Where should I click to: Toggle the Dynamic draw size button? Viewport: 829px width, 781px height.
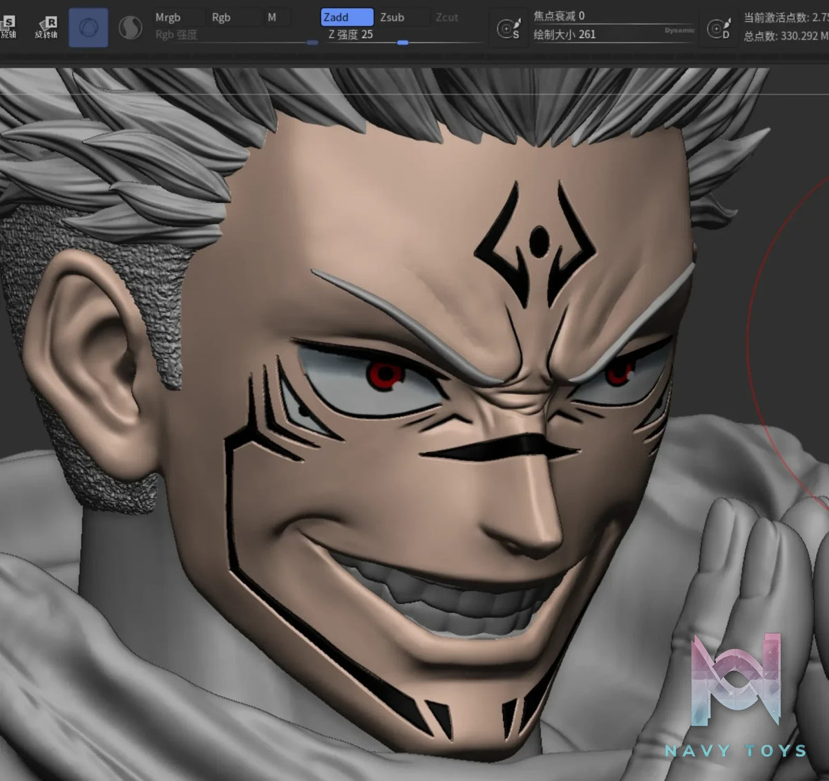[x=680, y=30]
